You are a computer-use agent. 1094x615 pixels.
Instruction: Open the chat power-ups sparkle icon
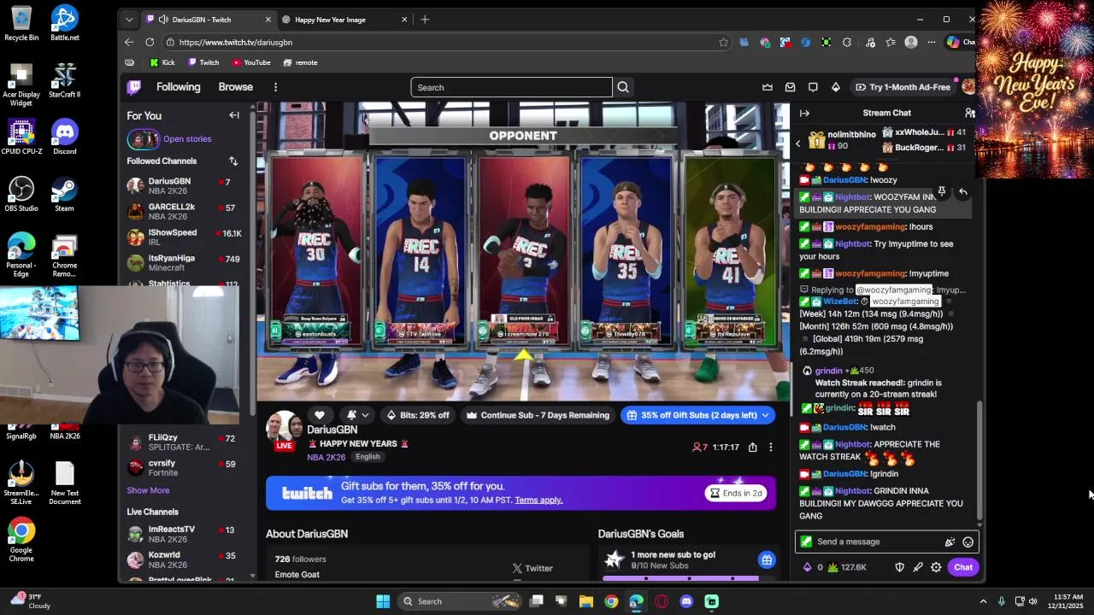(950, 542)
